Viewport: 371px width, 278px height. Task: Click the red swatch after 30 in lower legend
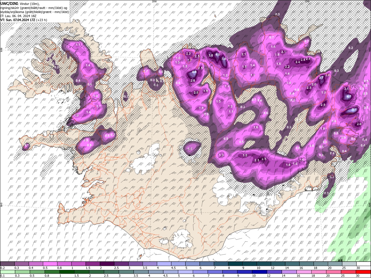point(363,272)
